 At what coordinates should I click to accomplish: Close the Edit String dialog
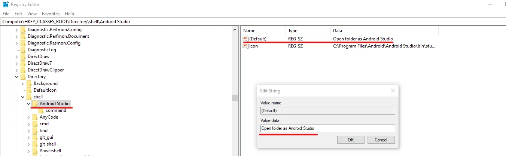pos(393,91)
